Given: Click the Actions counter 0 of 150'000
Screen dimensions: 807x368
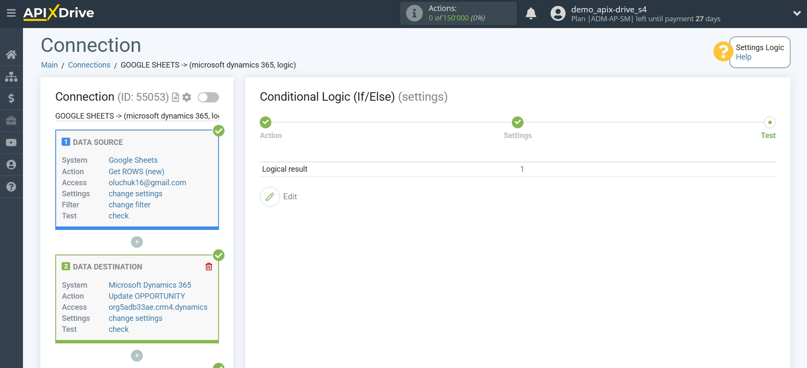Looking at the screenshot, I should pos(457,18).
